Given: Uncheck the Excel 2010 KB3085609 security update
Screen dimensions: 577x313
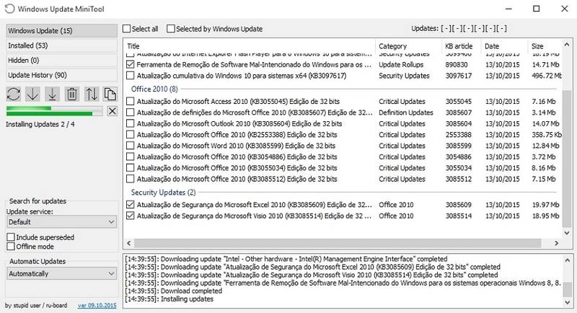Looking at the screenshot, I should (130, 204).
